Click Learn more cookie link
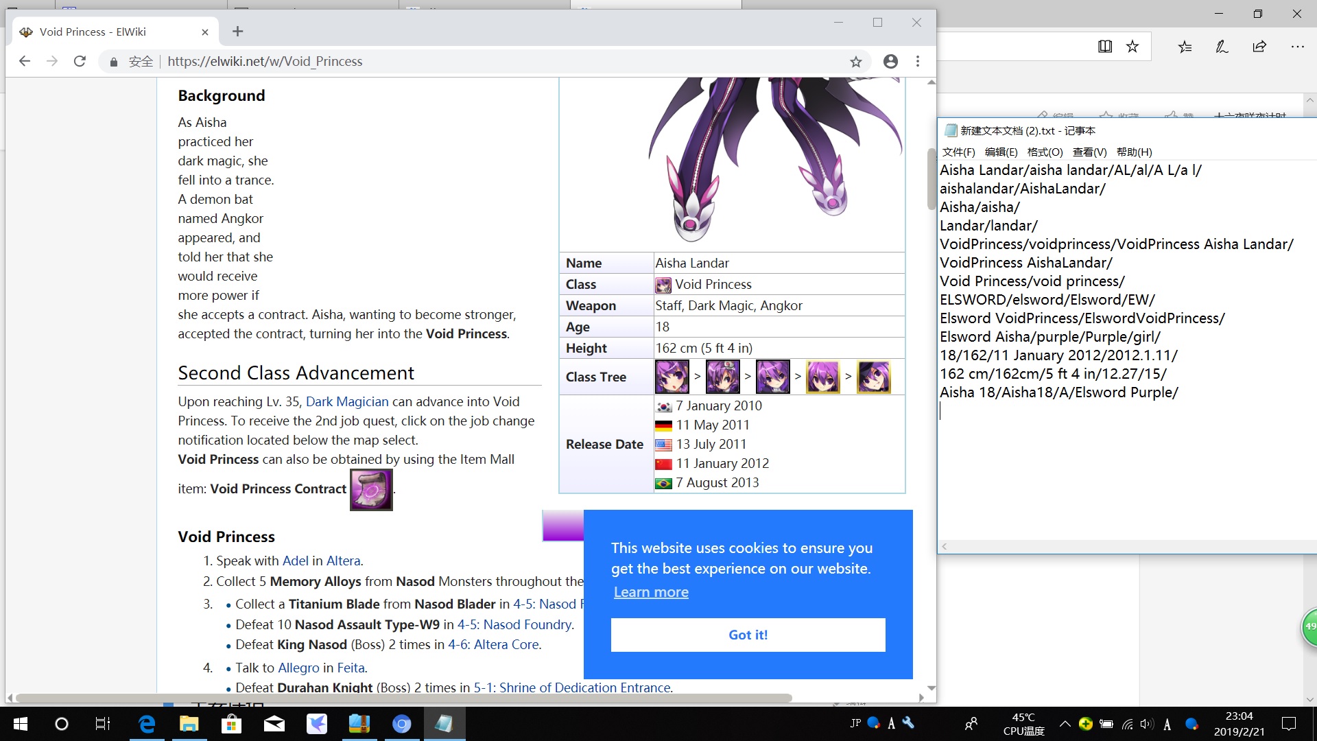This screenshot has width=1317, height=741. (x=651, y=592)
